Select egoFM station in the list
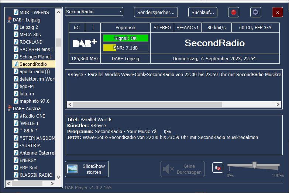The width and height of the screenshot is (289, 193). click(x=27, y=86)
